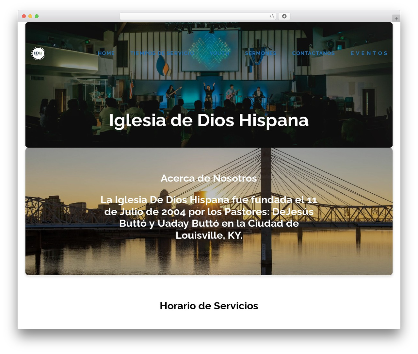Navigate to EVENTOS page

369,53
